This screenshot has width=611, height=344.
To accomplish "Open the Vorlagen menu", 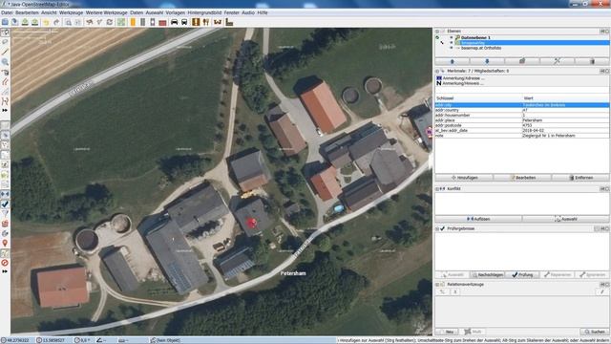I will coord(175,12).
